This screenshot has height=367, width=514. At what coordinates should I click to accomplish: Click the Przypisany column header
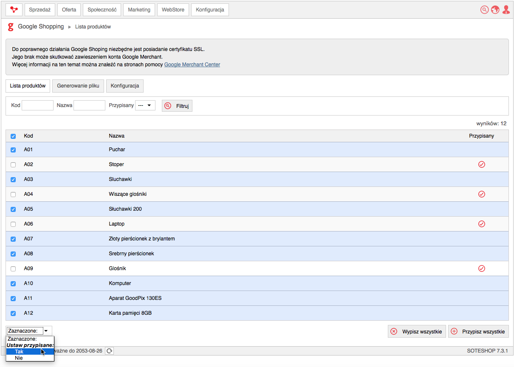[482, 136]
